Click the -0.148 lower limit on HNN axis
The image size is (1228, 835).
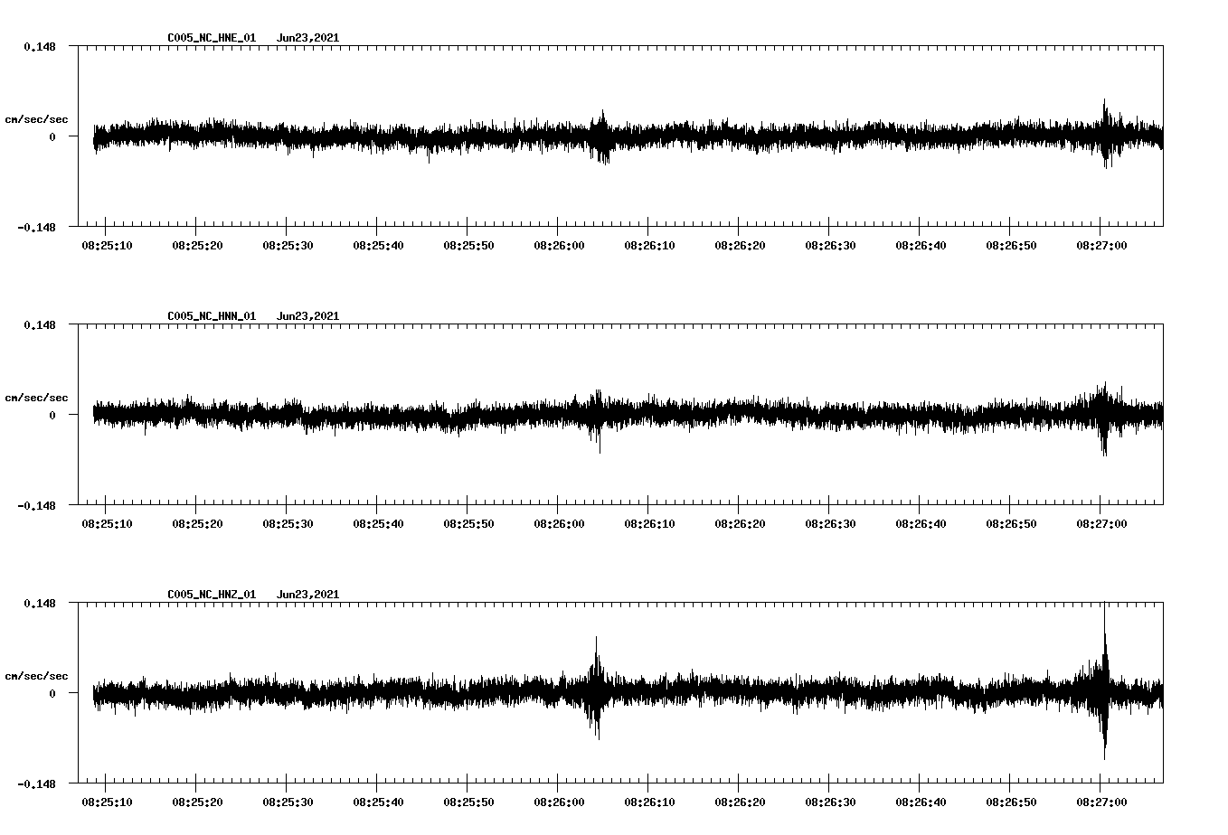tap(36, 505)
